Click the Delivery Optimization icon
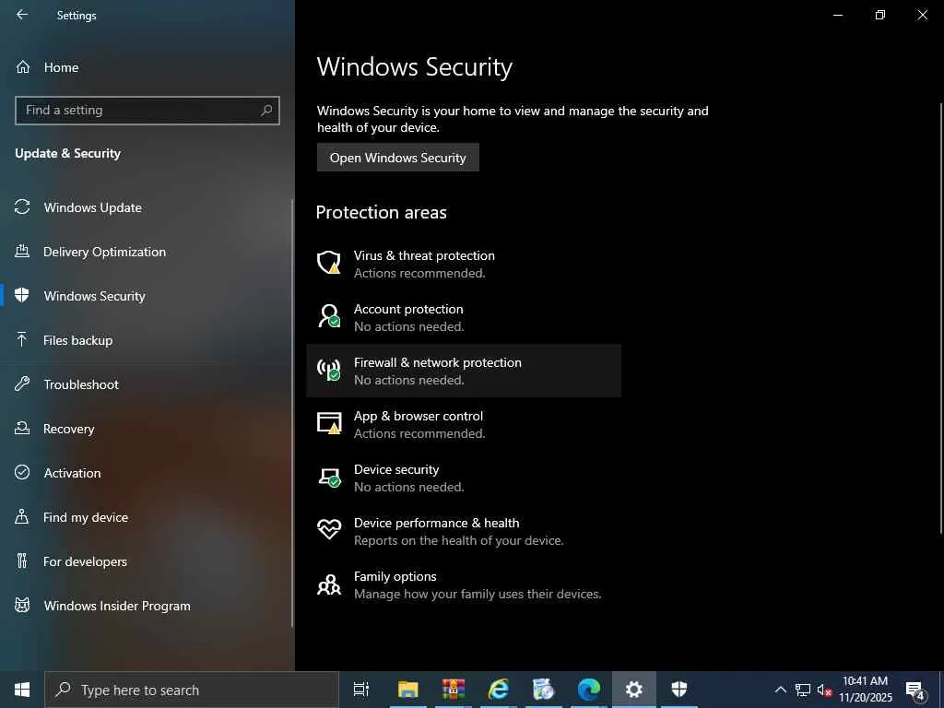This screenshot has width=944, height=708. click(x=22, y=251)
